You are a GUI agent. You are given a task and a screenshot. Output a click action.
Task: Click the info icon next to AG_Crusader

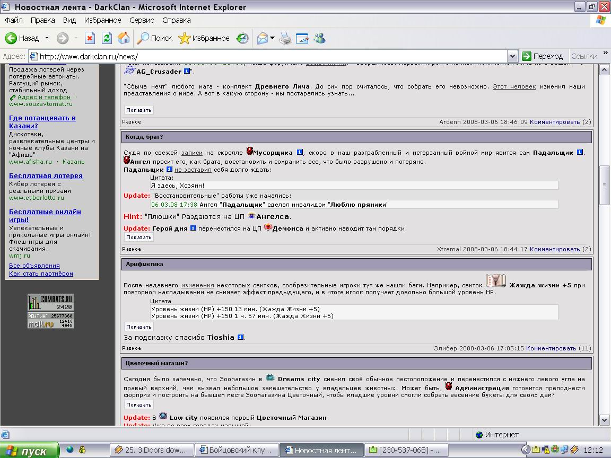pyautogui.click(x=187, y=71)
